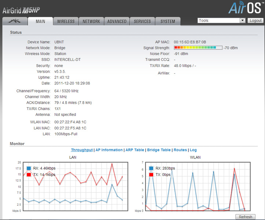Go to the ADVANCED tab
265x220 pixels.
click(117, 21)
